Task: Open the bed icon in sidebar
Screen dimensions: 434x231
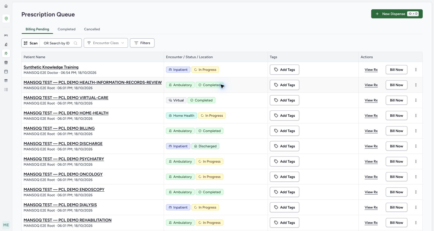Action: (x=6, y=35)
